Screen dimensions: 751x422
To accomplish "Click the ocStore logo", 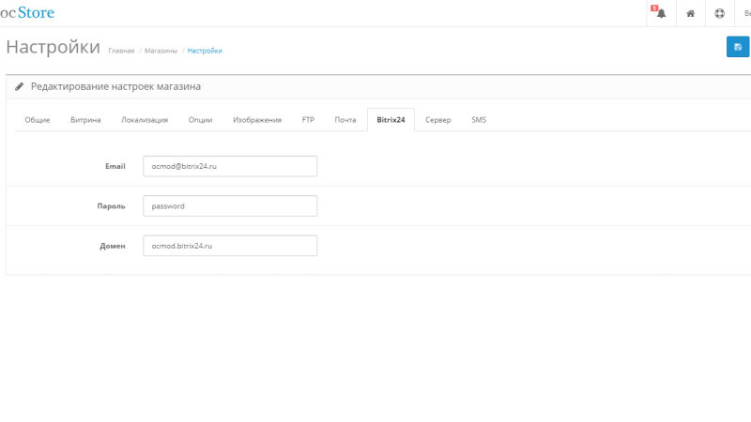I will (x=27, y=12).
